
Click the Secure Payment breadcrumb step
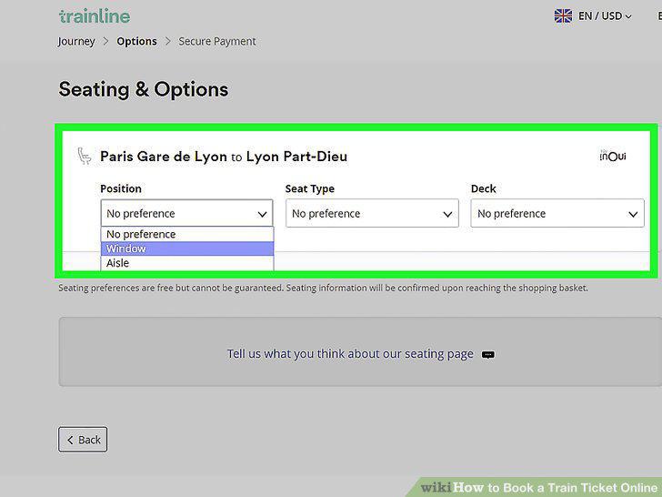tap(217, 42)
